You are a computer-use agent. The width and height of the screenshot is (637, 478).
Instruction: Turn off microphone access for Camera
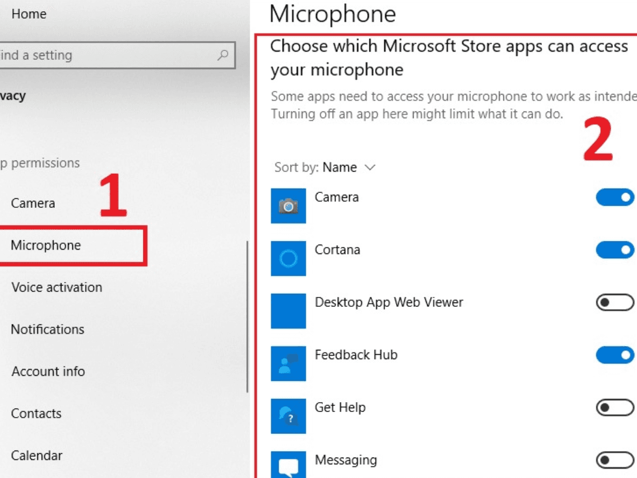tap(615, 198)
